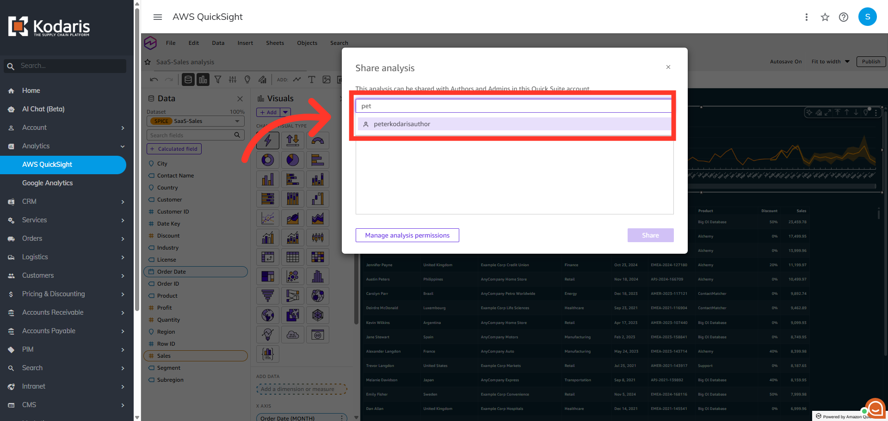Choose the KPI visual type icon

coord(293,140)
